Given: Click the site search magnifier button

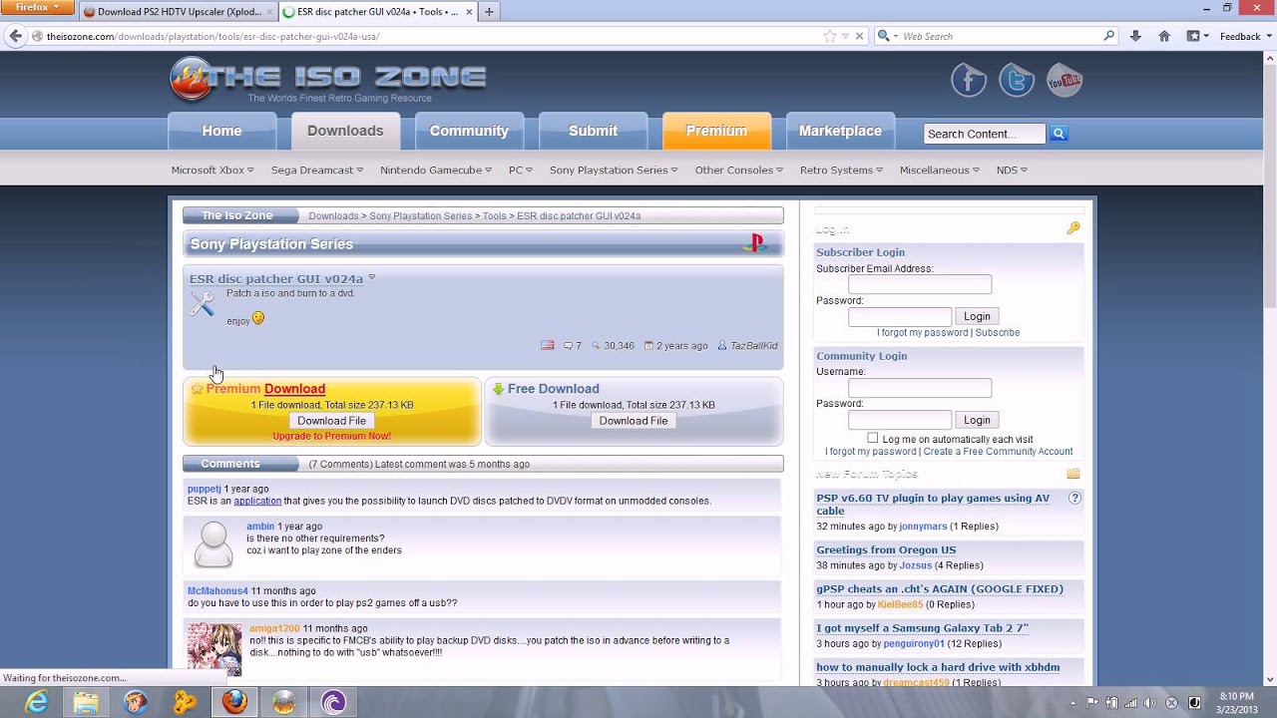Looking at the screenshot, I should (x=1059, y=134).
